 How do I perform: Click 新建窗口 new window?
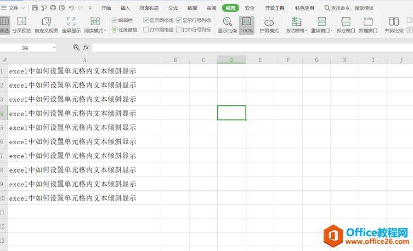click(368, 25)
